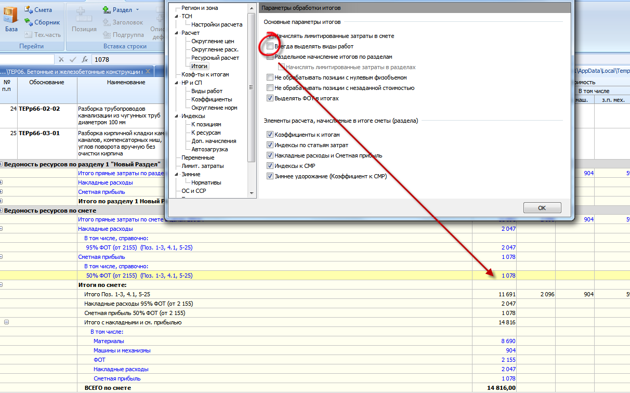Click Машины и механизмы totals link

[122, 350]
